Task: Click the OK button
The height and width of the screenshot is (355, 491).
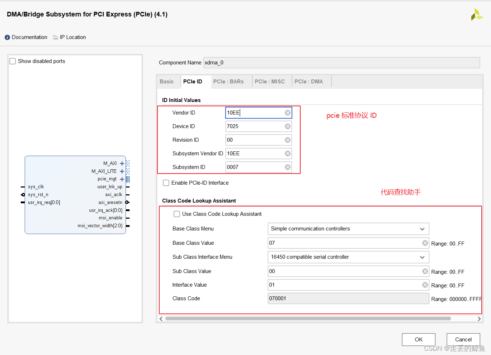Action: 419,340
